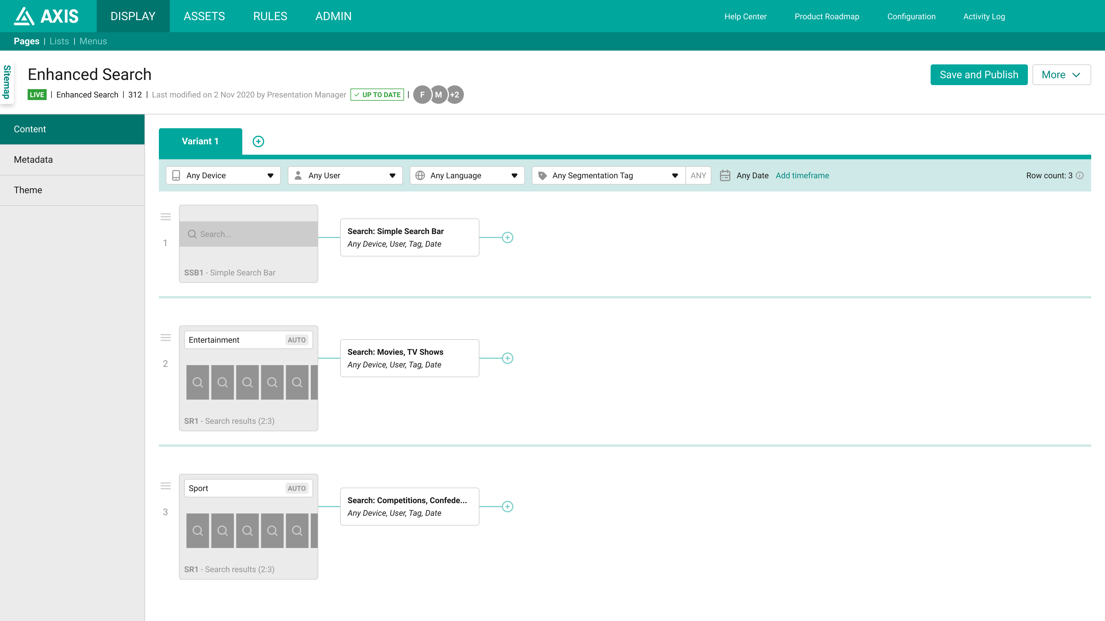Screen dimensions: 1105x621
Task: Open the Theme section
Action: [x=72, y=190]
